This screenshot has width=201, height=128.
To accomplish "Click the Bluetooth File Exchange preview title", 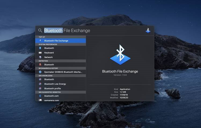I will point(120,71).
